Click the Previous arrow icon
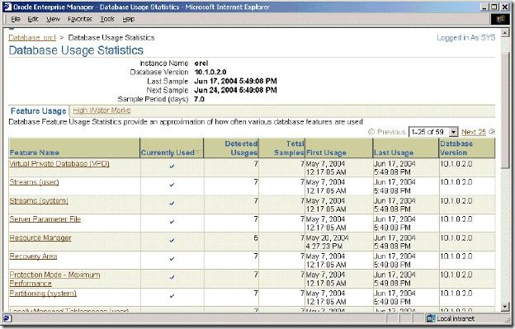The image size is (515, 329). pyautogui.click(x=371, y=132)
